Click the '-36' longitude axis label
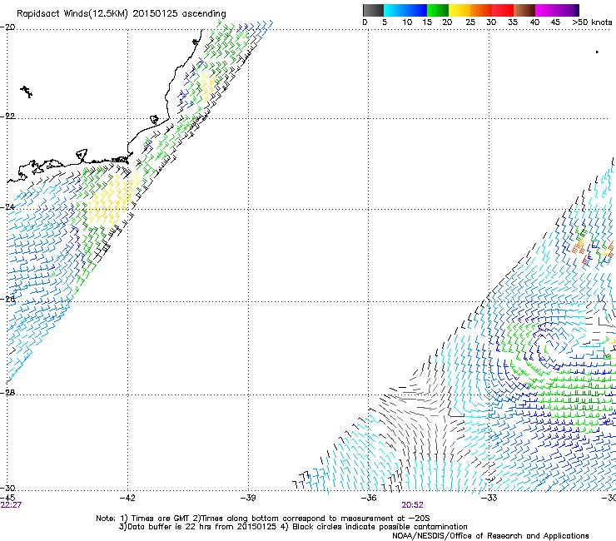Viewport: 616px width, 541px height. pyautogui.click(x=369, y=498)
